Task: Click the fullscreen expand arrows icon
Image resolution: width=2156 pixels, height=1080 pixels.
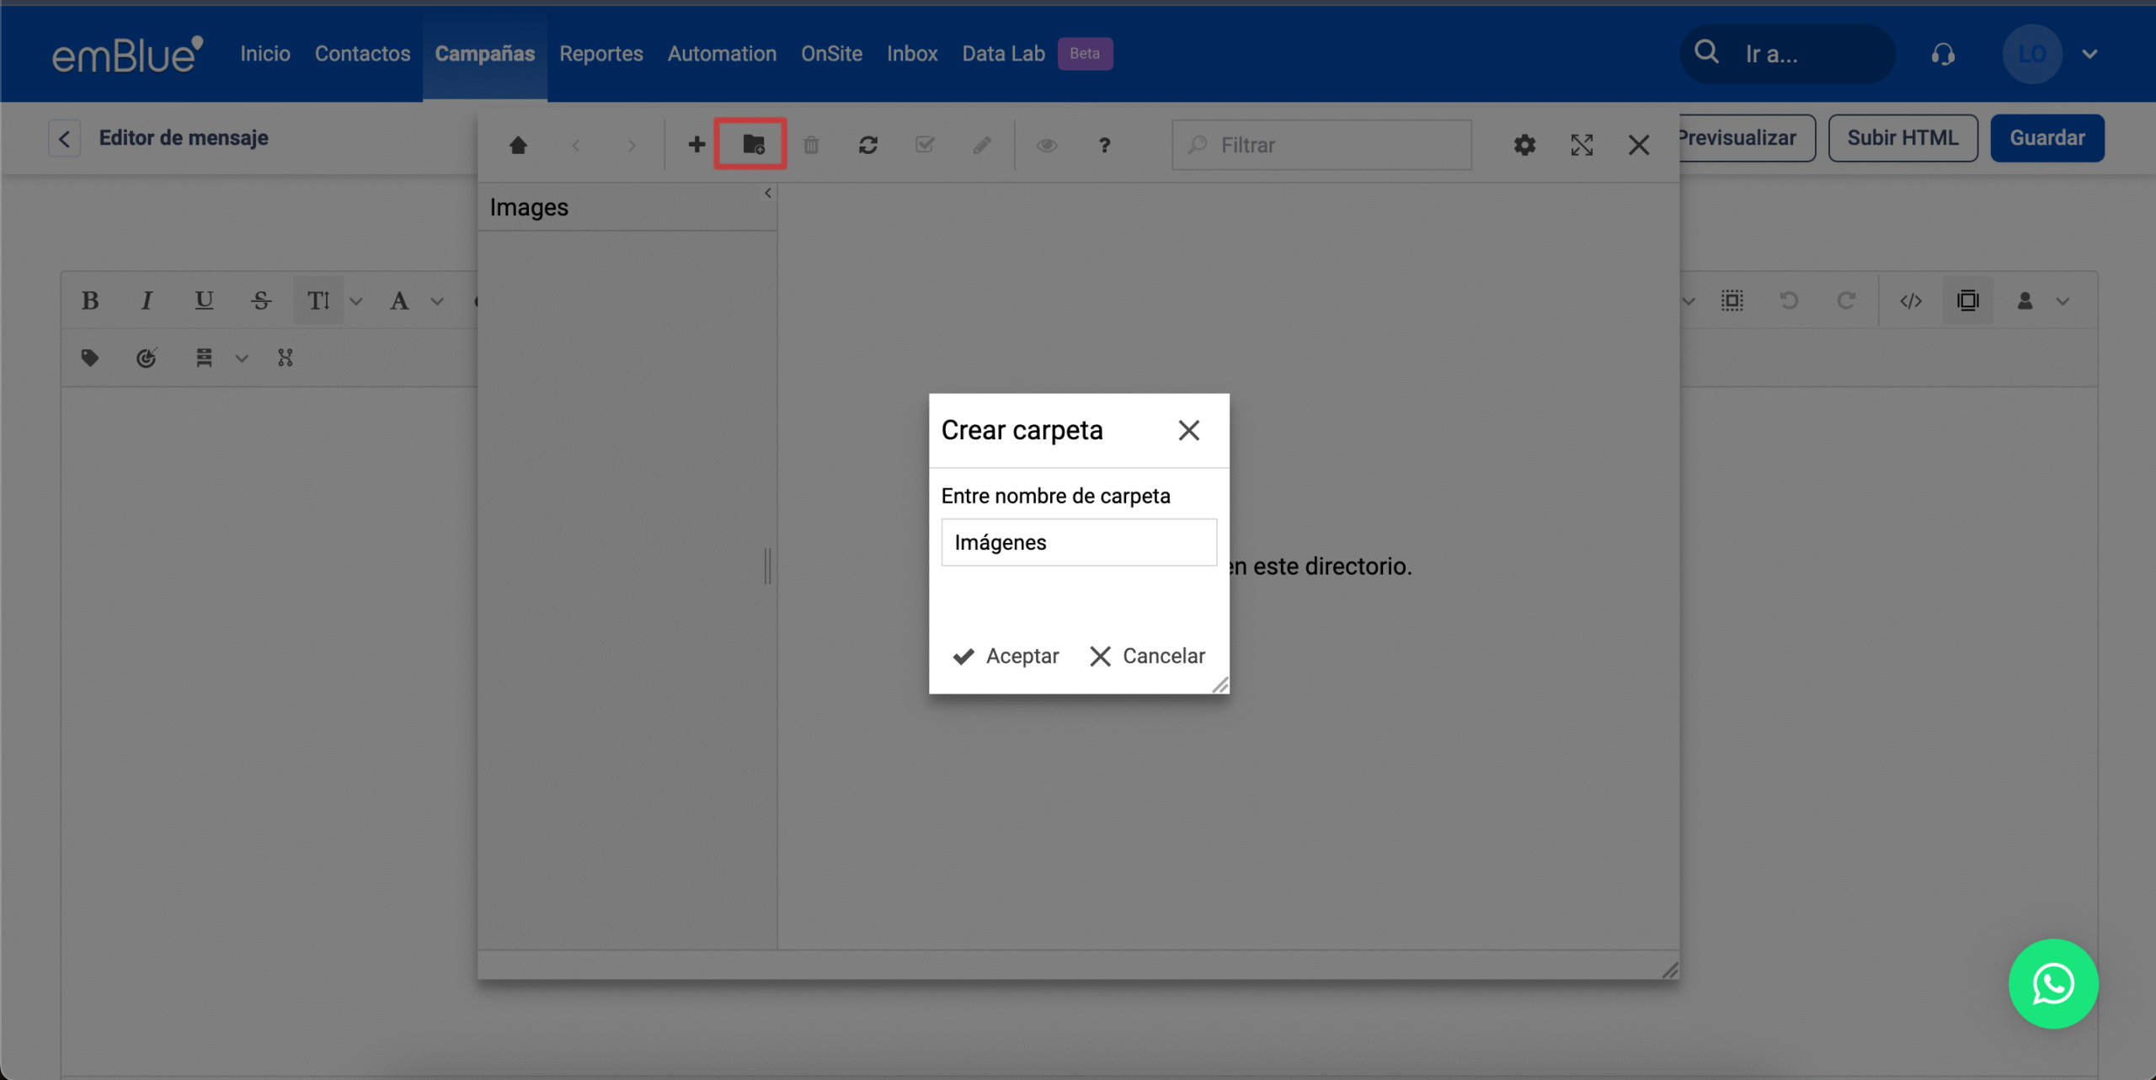Action: click(x=1581, y=145)
